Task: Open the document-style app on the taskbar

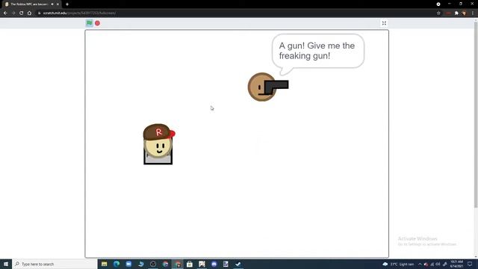Action: pos(226,264)
